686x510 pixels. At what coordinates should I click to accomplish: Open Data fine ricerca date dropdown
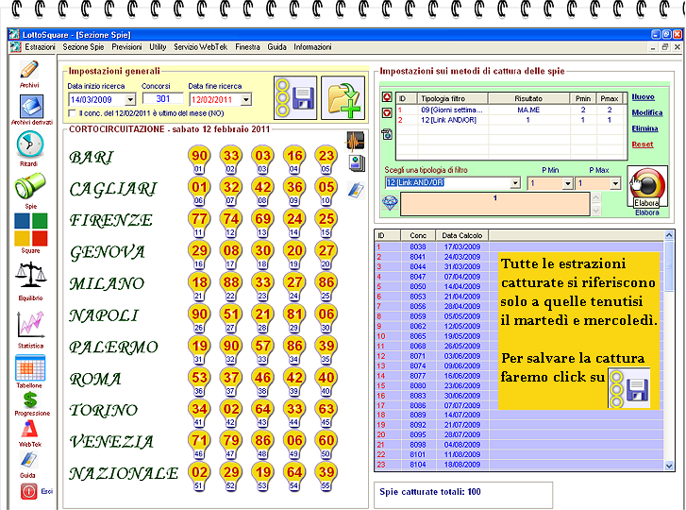pos(246,100)
